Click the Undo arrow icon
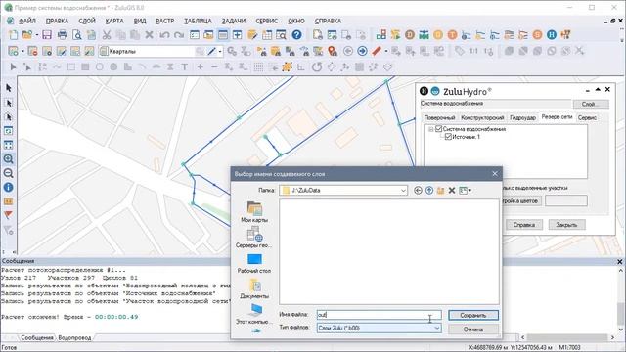This screenshot has height=352, width=626. coord(164,35)
